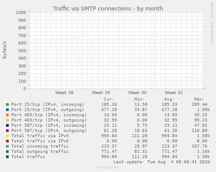Click the '1000' y-axis value
This screenshot has height=172, width=216.
[x=21, y=12]
